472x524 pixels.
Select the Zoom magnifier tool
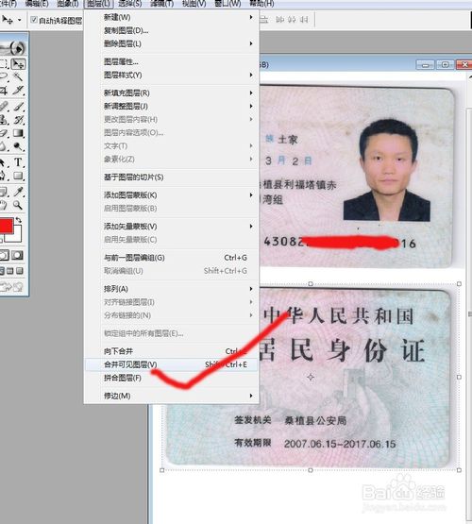(18, 205)
